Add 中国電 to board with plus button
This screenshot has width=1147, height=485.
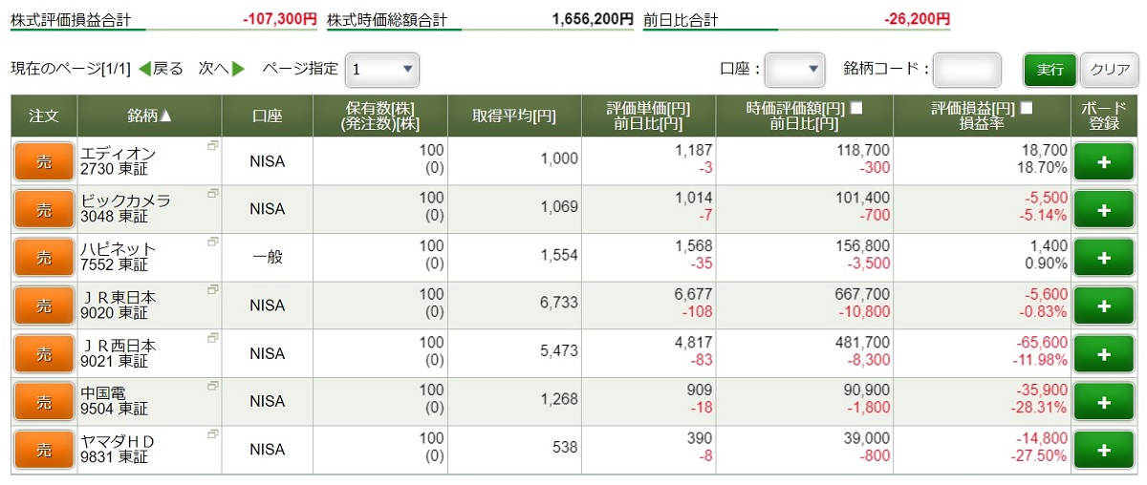tap(1104, 402)
